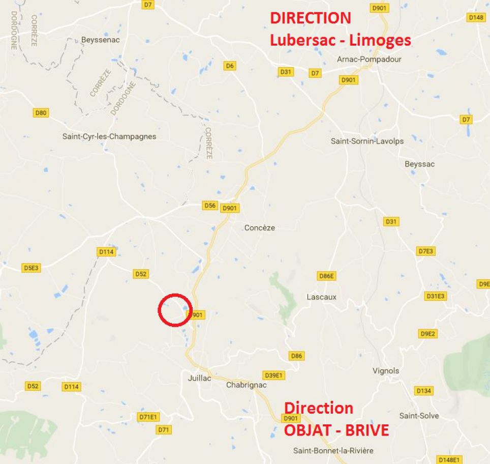Click the Lascaux place label
The width and height of the screenshot is (490, 464).
coord(322,297)
